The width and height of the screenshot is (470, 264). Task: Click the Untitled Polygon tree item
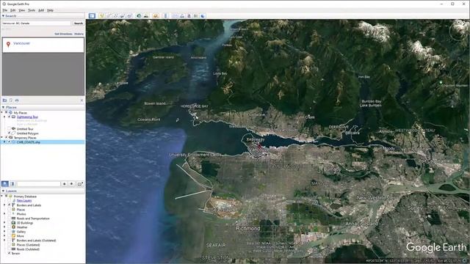click(x=28, y=133)
